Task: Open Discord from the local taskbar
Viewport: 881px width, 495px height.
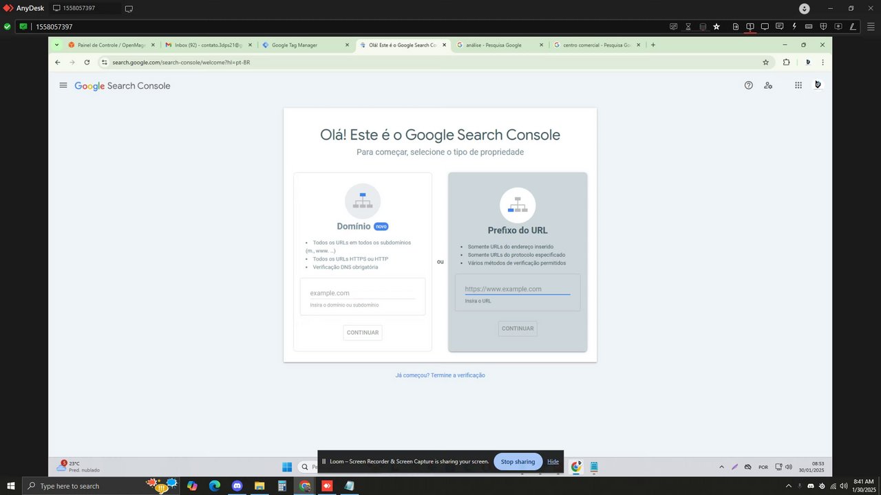Action: click(x=237, y=486)
